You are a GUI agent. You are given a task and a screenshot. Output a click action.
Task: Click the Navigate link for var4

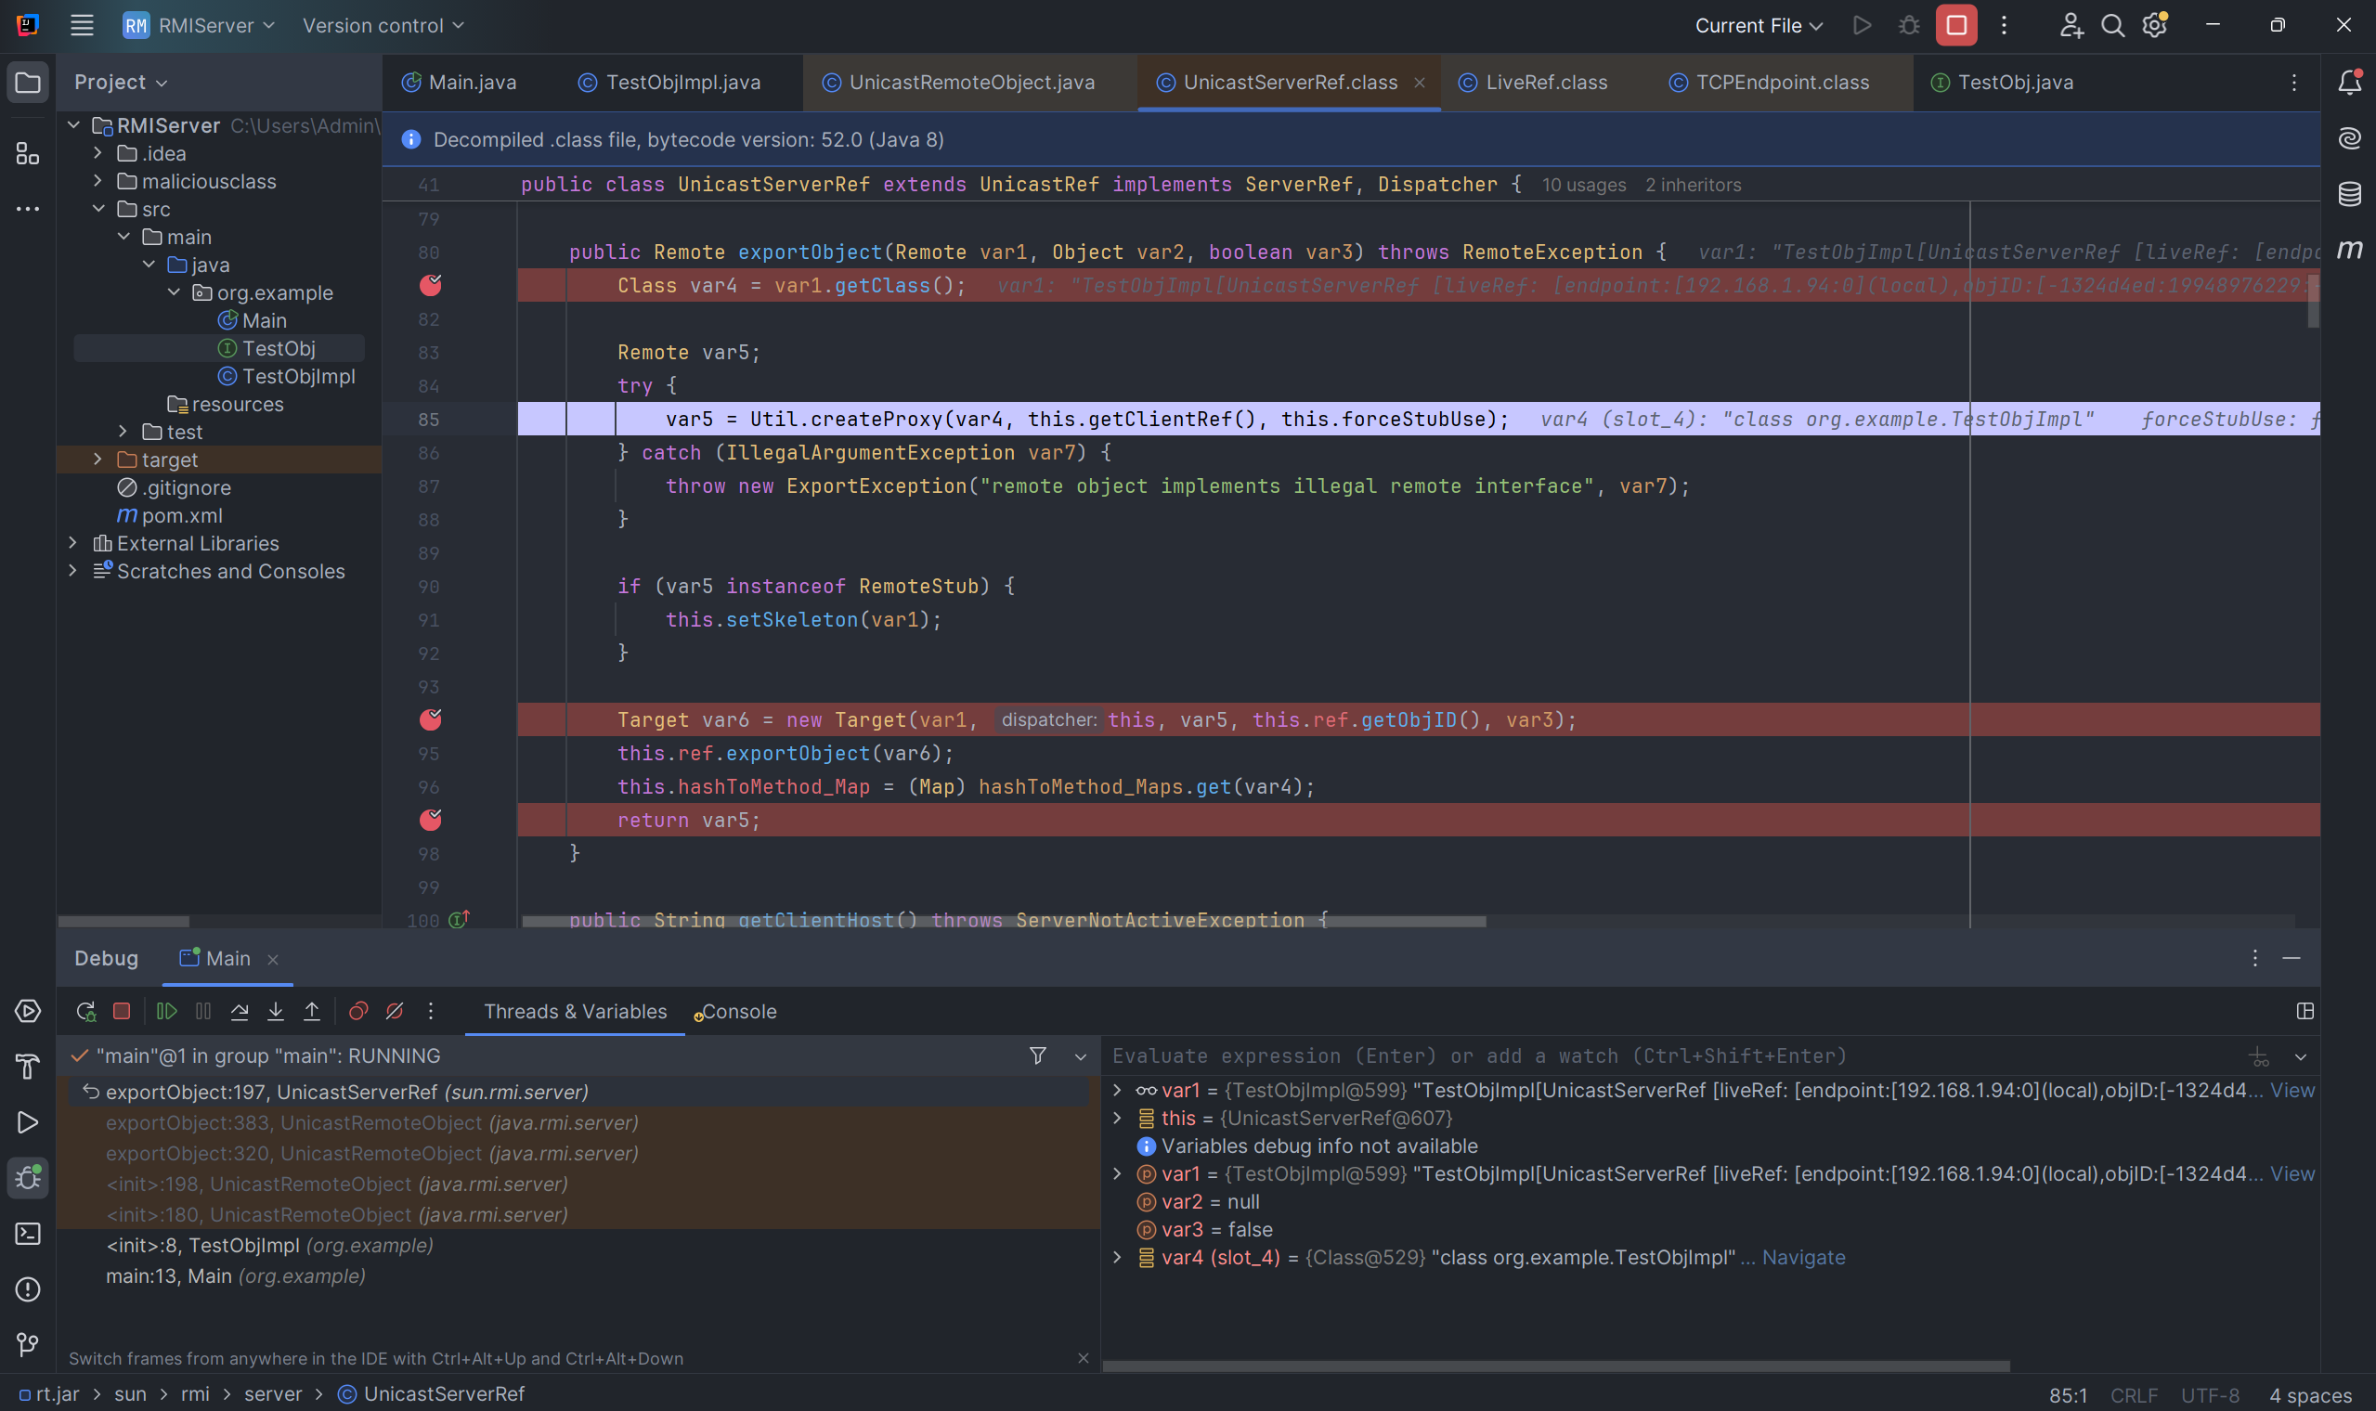coord(1804,1257)
